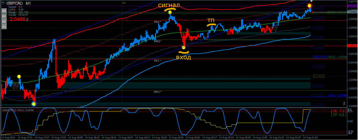This screenshot has height=140, width=358.
Task: Click the H2 timeframe button
Action: [4, 21]
